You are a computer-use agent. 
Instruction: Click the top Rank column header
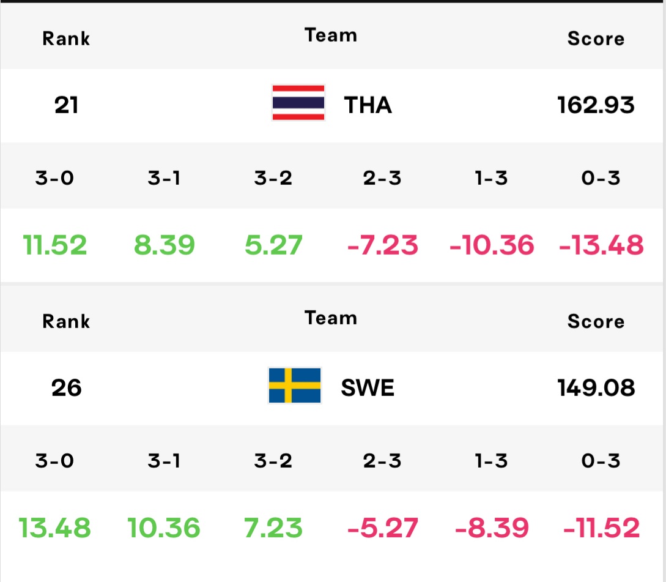click(66, 39)
